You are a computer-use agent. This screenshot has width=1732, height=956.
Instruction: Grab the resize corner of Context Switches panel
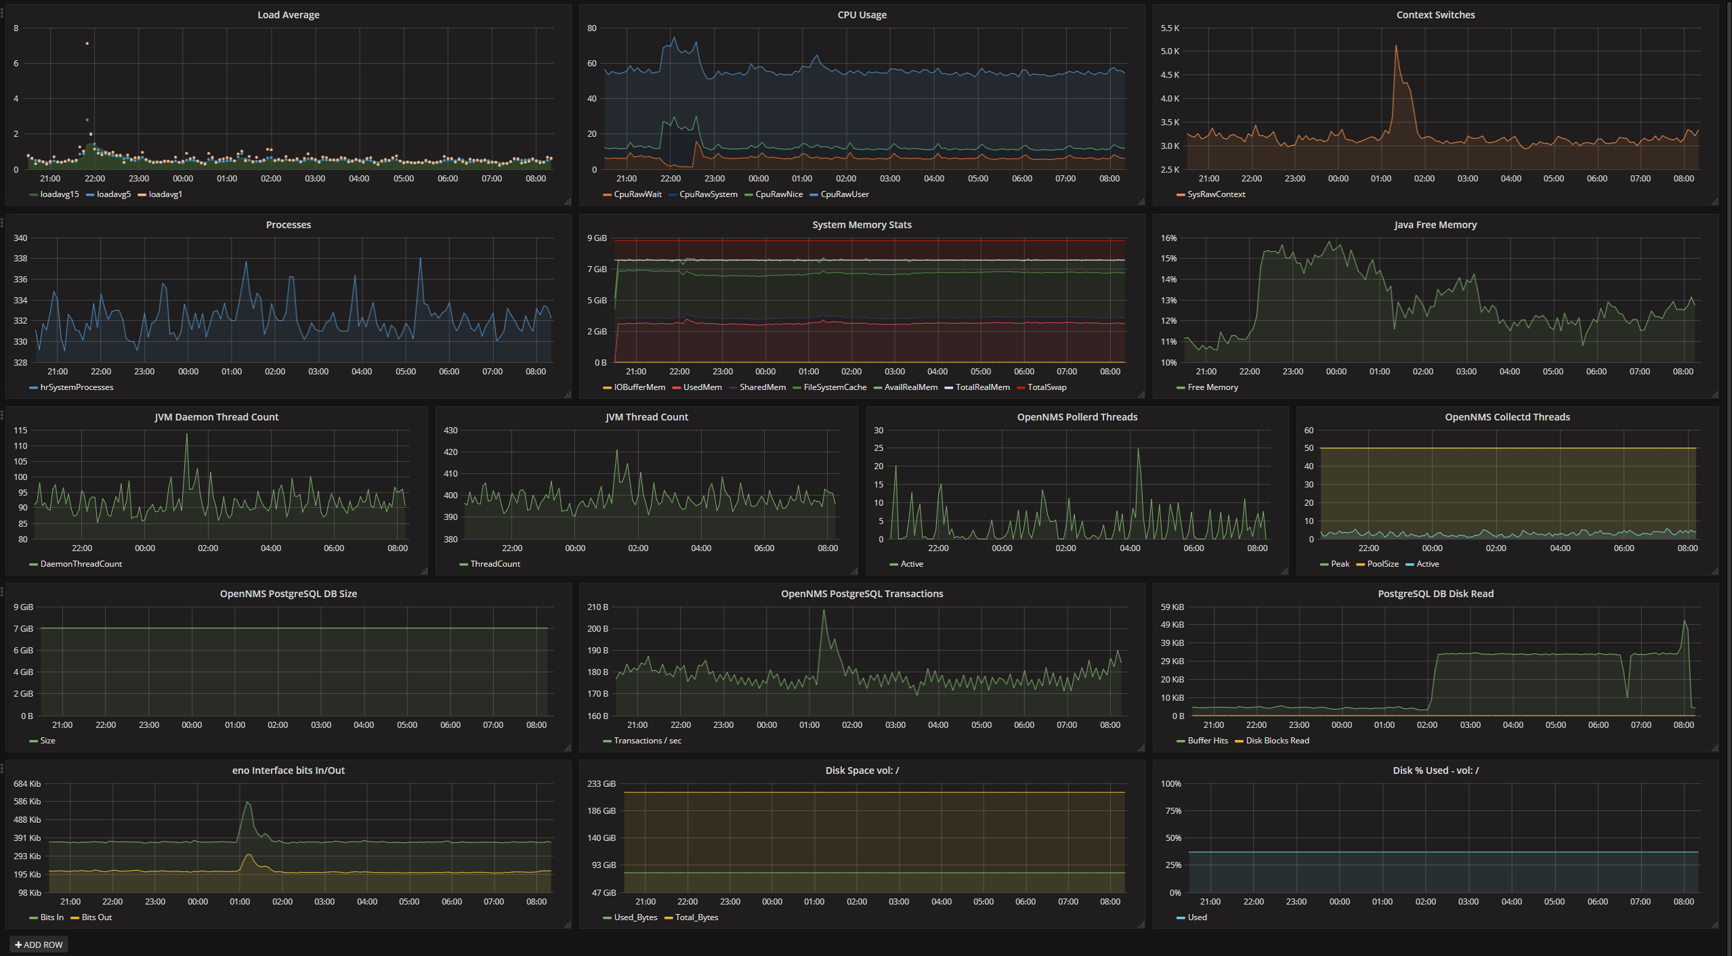pos(1715,202)
